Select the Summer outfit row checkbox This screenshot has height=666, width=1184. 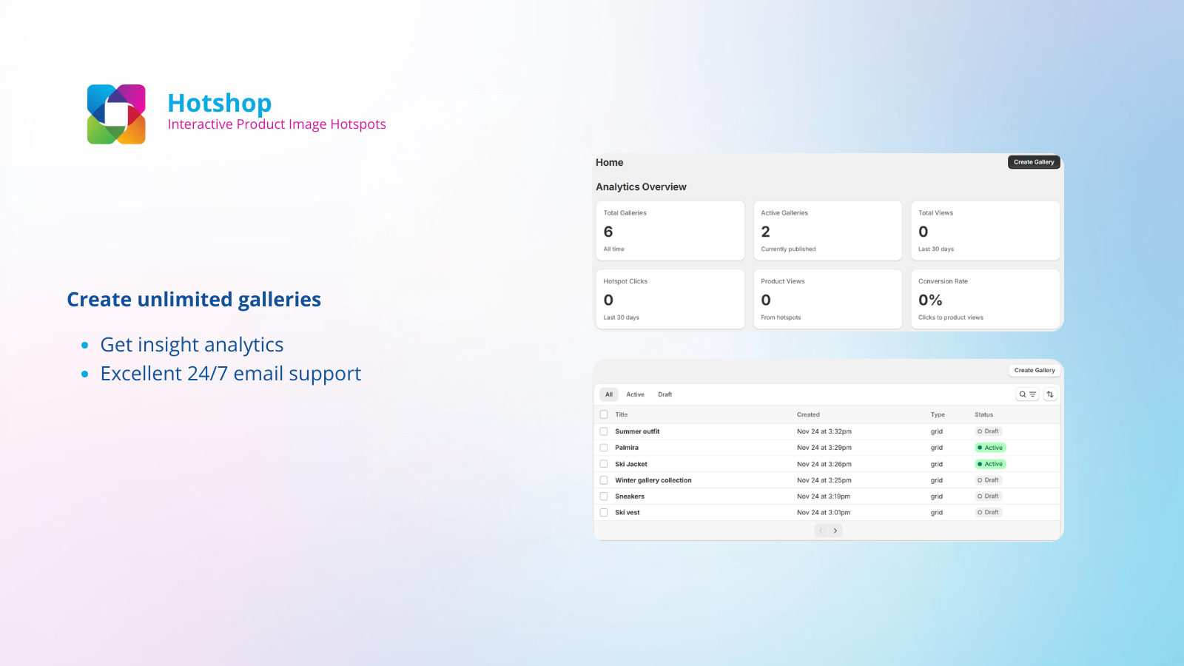click(604, 431)
